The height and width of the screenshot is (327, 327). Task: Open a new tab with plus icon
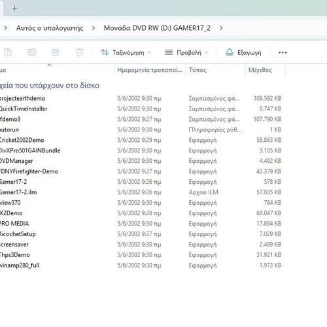coord(14,9)
